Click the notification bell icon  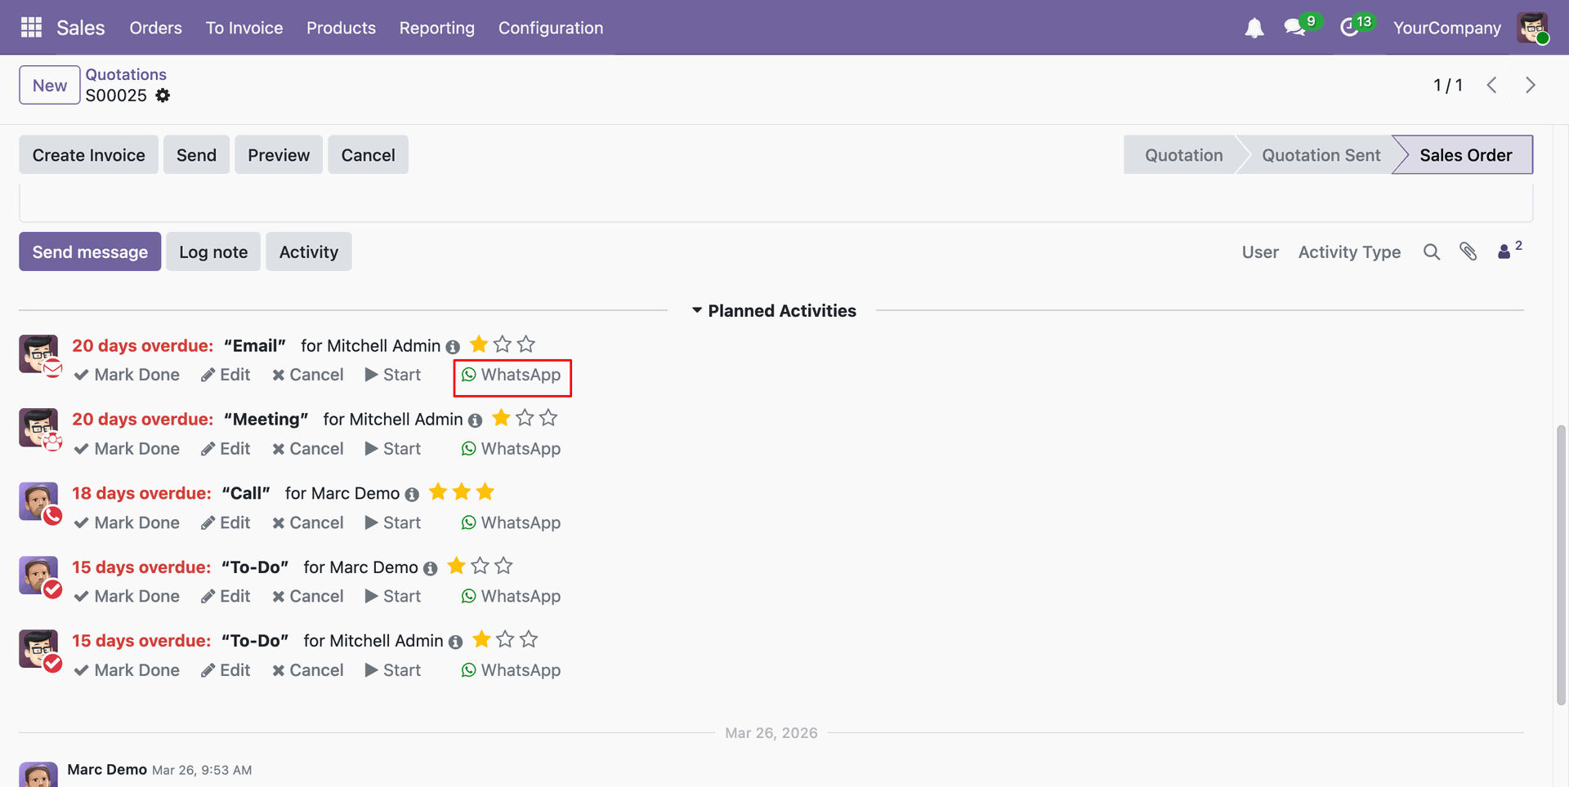pyautogui.click(x=1254, y=28)
